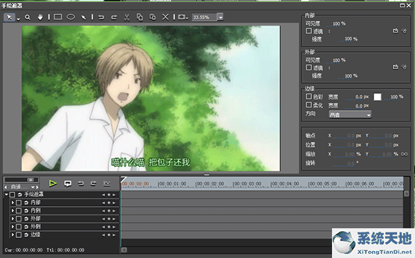Go to next keyframe on 内部 row

(x=114, y=203)
